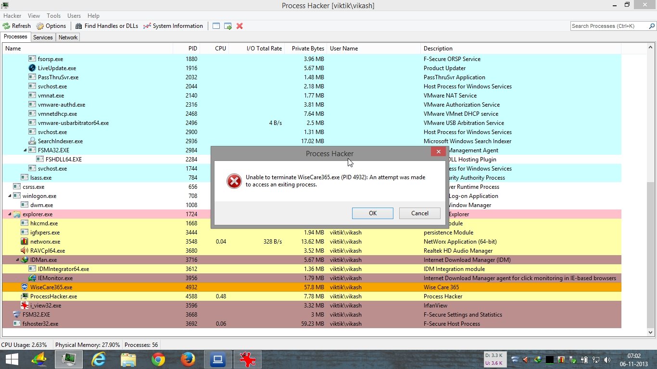The width and height of the screenshot is (657, 369).
Task: Open Internet Explorer from taskbar
Action: tap(99, 359)
